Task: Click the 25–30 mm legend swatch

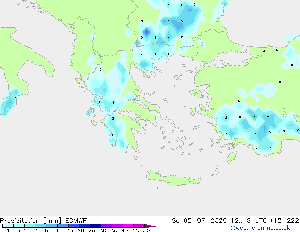Action: [96, 226]
